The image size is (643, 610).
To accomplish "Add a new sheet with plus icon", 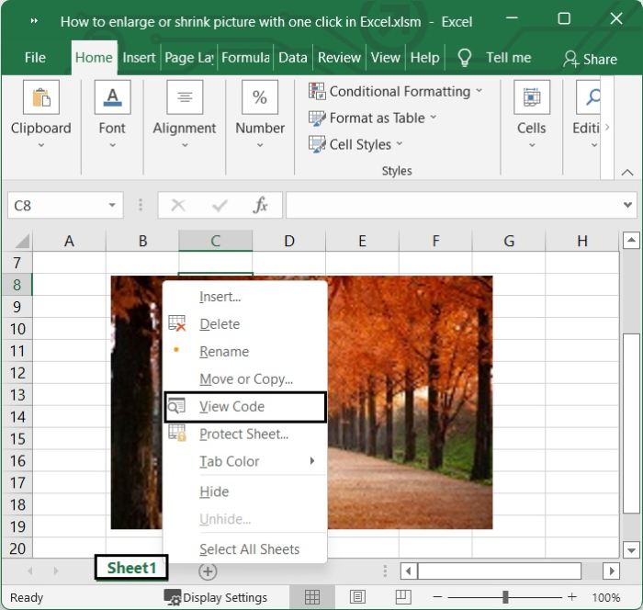I will (209, 571).
